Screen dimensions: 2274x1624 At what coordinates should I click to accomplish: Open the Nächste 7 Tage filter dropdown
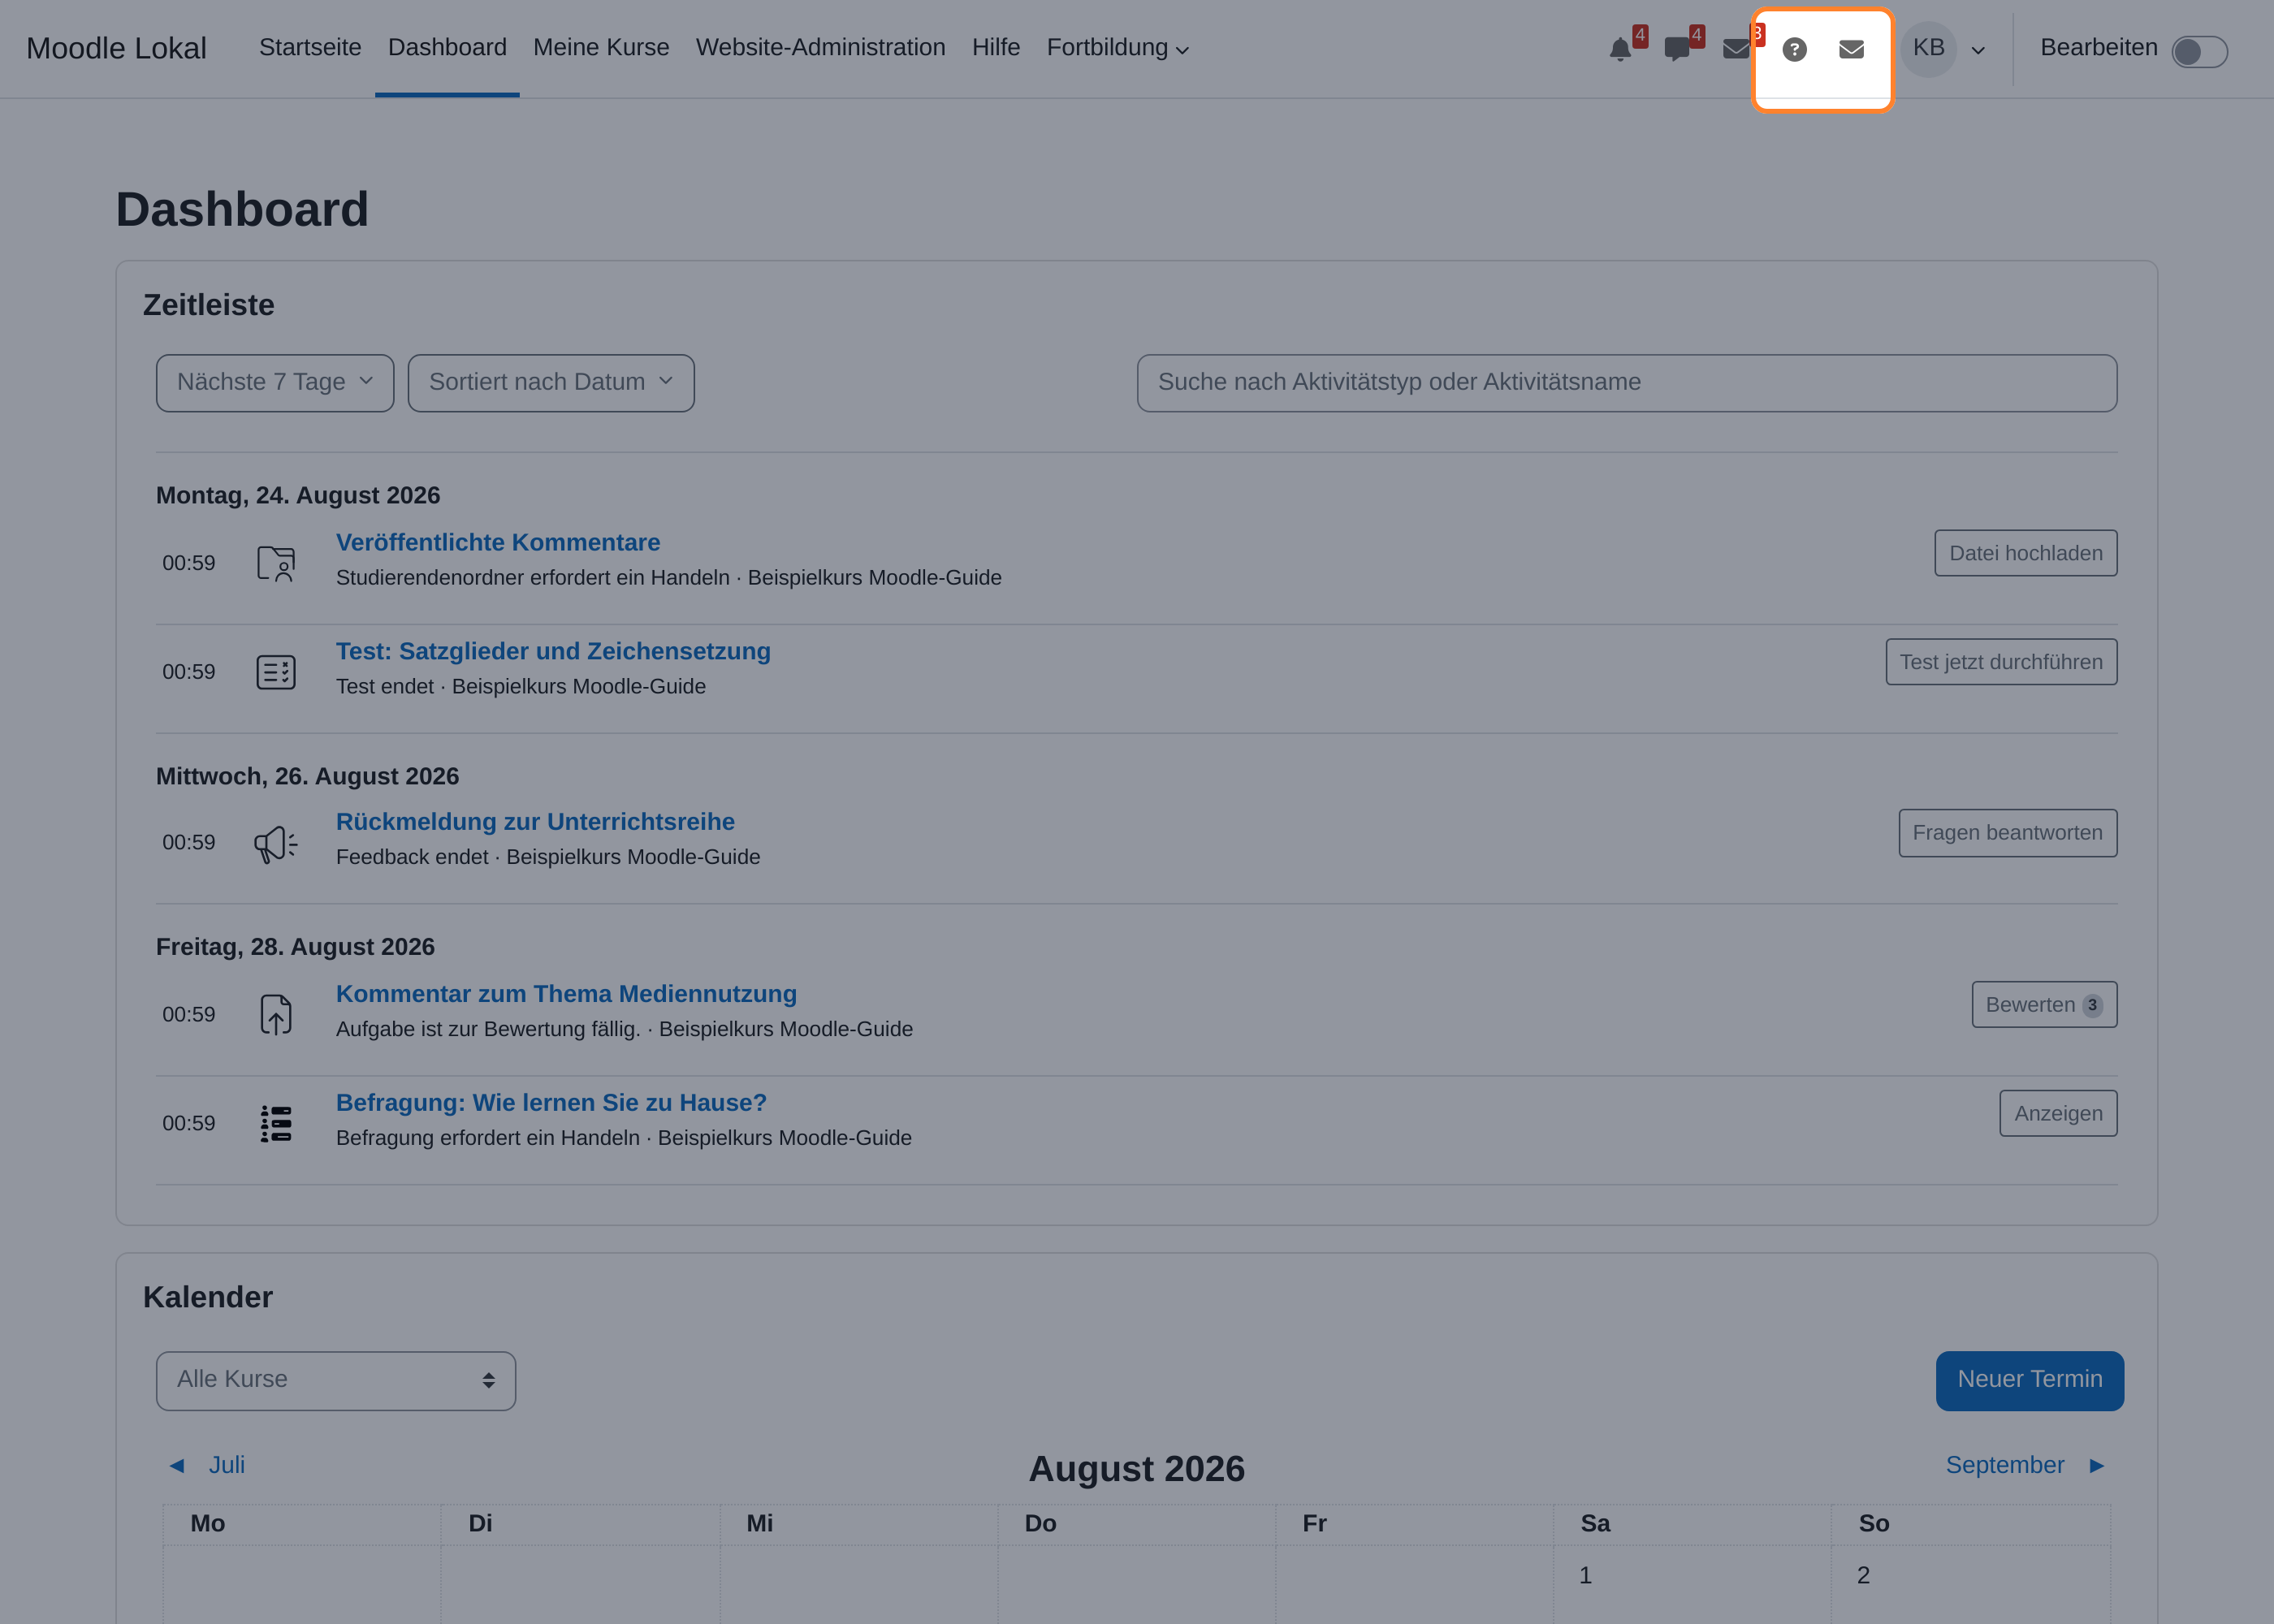(275, 383)
